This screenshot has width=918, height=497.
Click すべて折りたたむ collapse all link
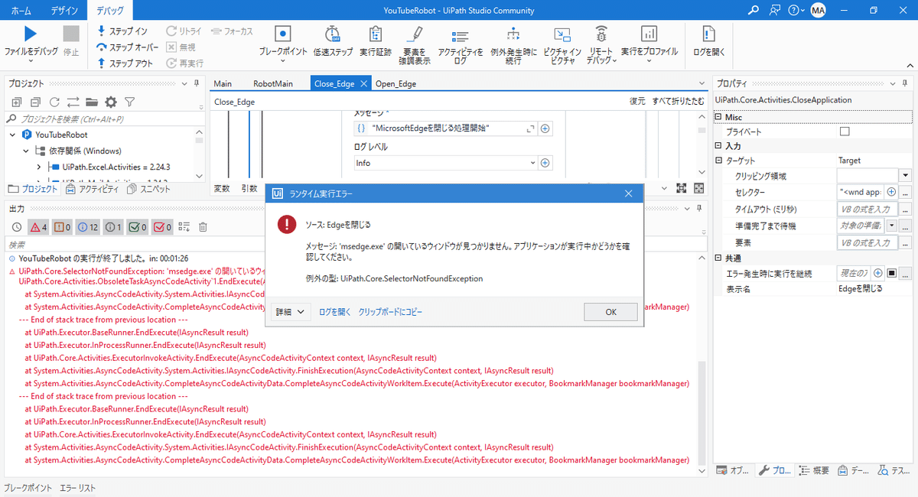679,101
